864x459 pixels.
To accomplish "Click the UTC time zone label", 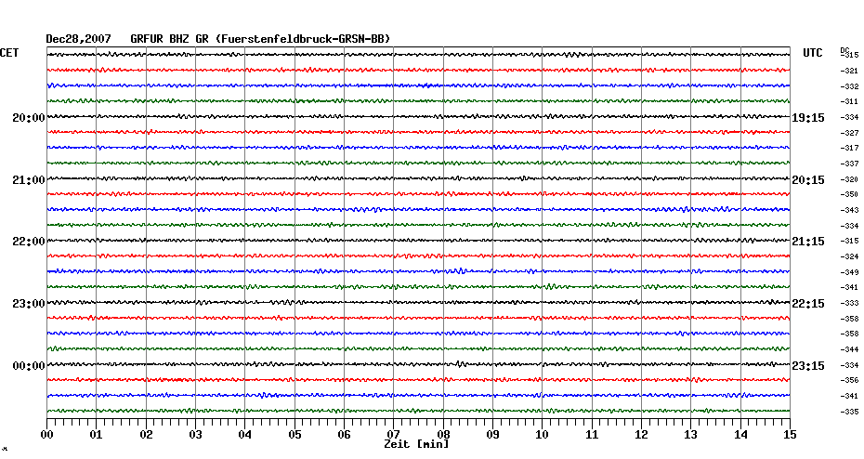I will 813,53.
